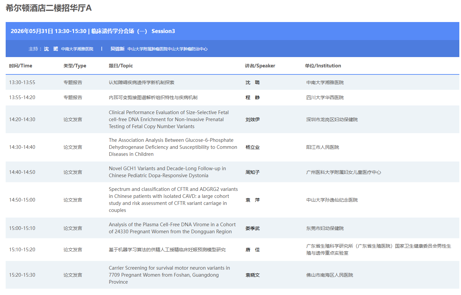Click host name 沈璐 in the header

pos(51,49)
